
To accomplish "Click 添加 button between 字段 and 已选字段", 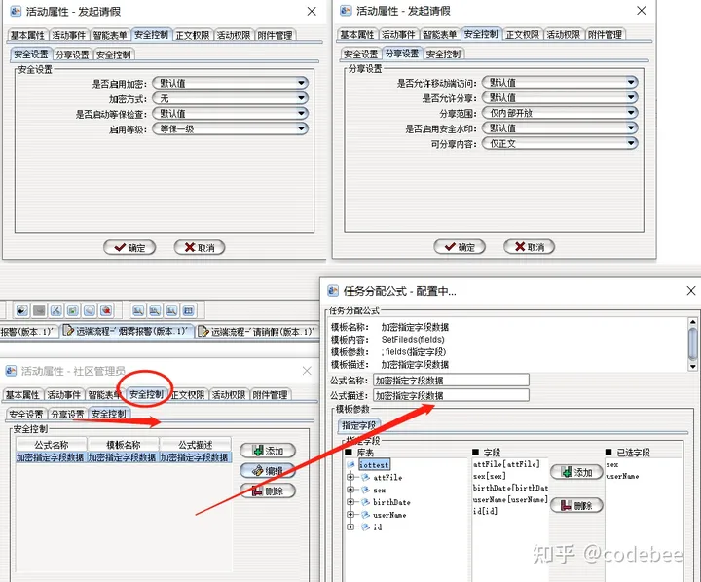I will pyautogui.click(x=576, y=472).
